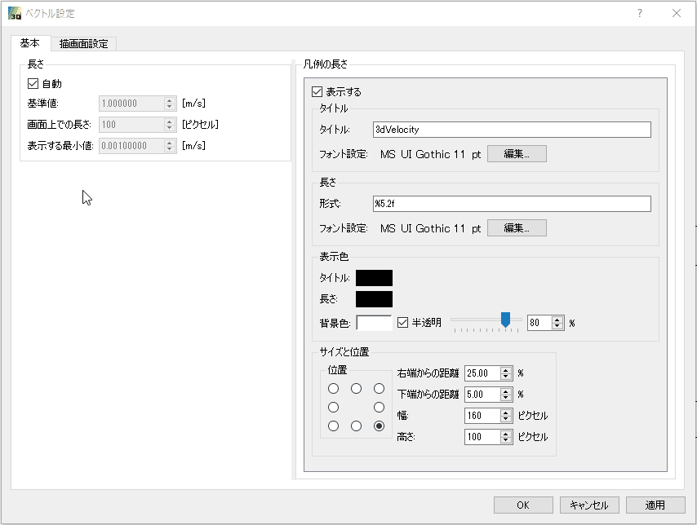
Task: Select the bottom-right position radio button
Action: [x=379, y=426]
